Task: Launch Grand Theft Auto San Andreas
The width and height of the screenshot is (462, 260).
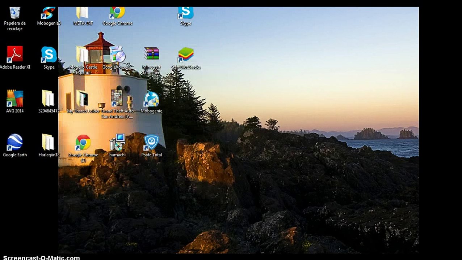Action: click(117, 98)
